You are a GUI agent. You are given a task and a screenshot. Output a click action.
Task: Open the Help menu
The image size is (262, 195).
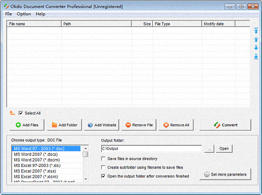pyautogui.click(x=40, y=14)
